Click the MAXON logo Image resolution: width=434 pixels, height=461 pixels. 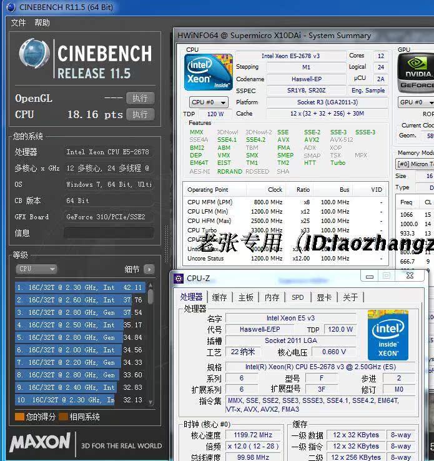point(40,442)
